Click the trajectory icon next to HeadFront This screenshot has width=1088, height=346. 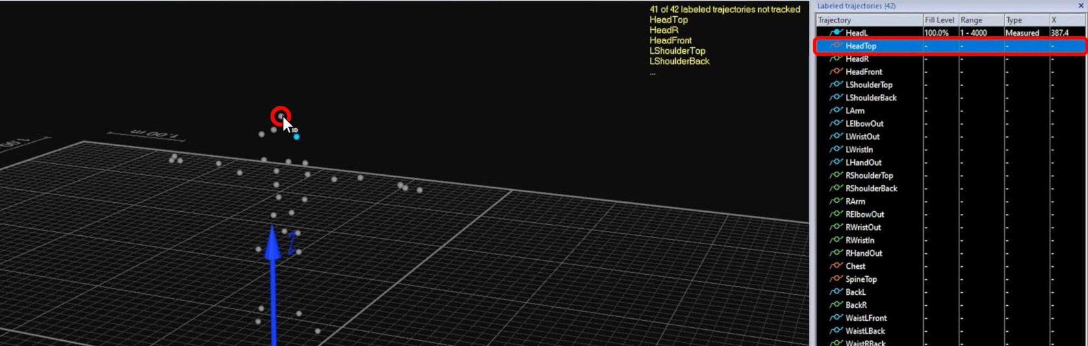[836, 71]
